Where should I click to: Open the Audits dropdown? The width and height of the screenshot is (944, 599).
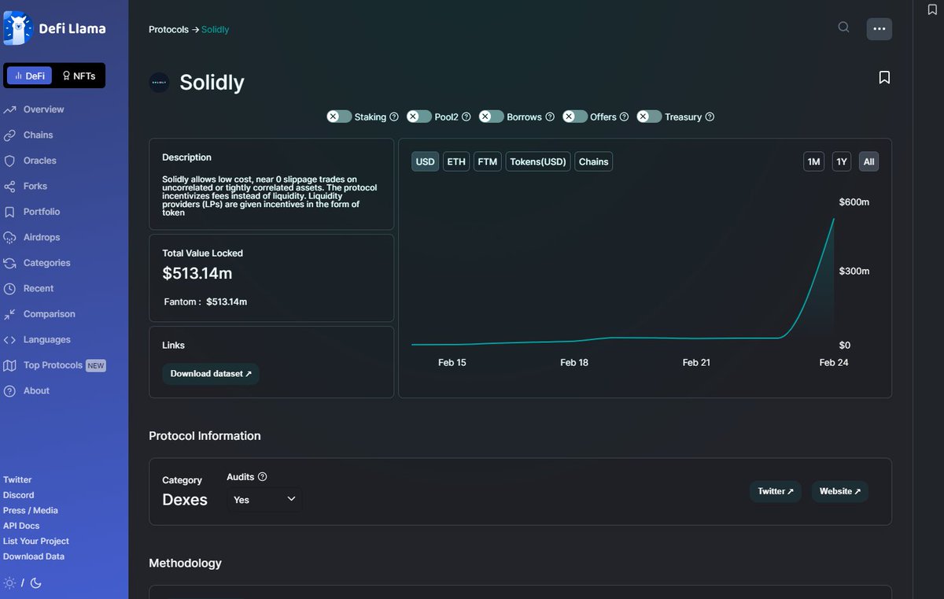click(264, 499)
